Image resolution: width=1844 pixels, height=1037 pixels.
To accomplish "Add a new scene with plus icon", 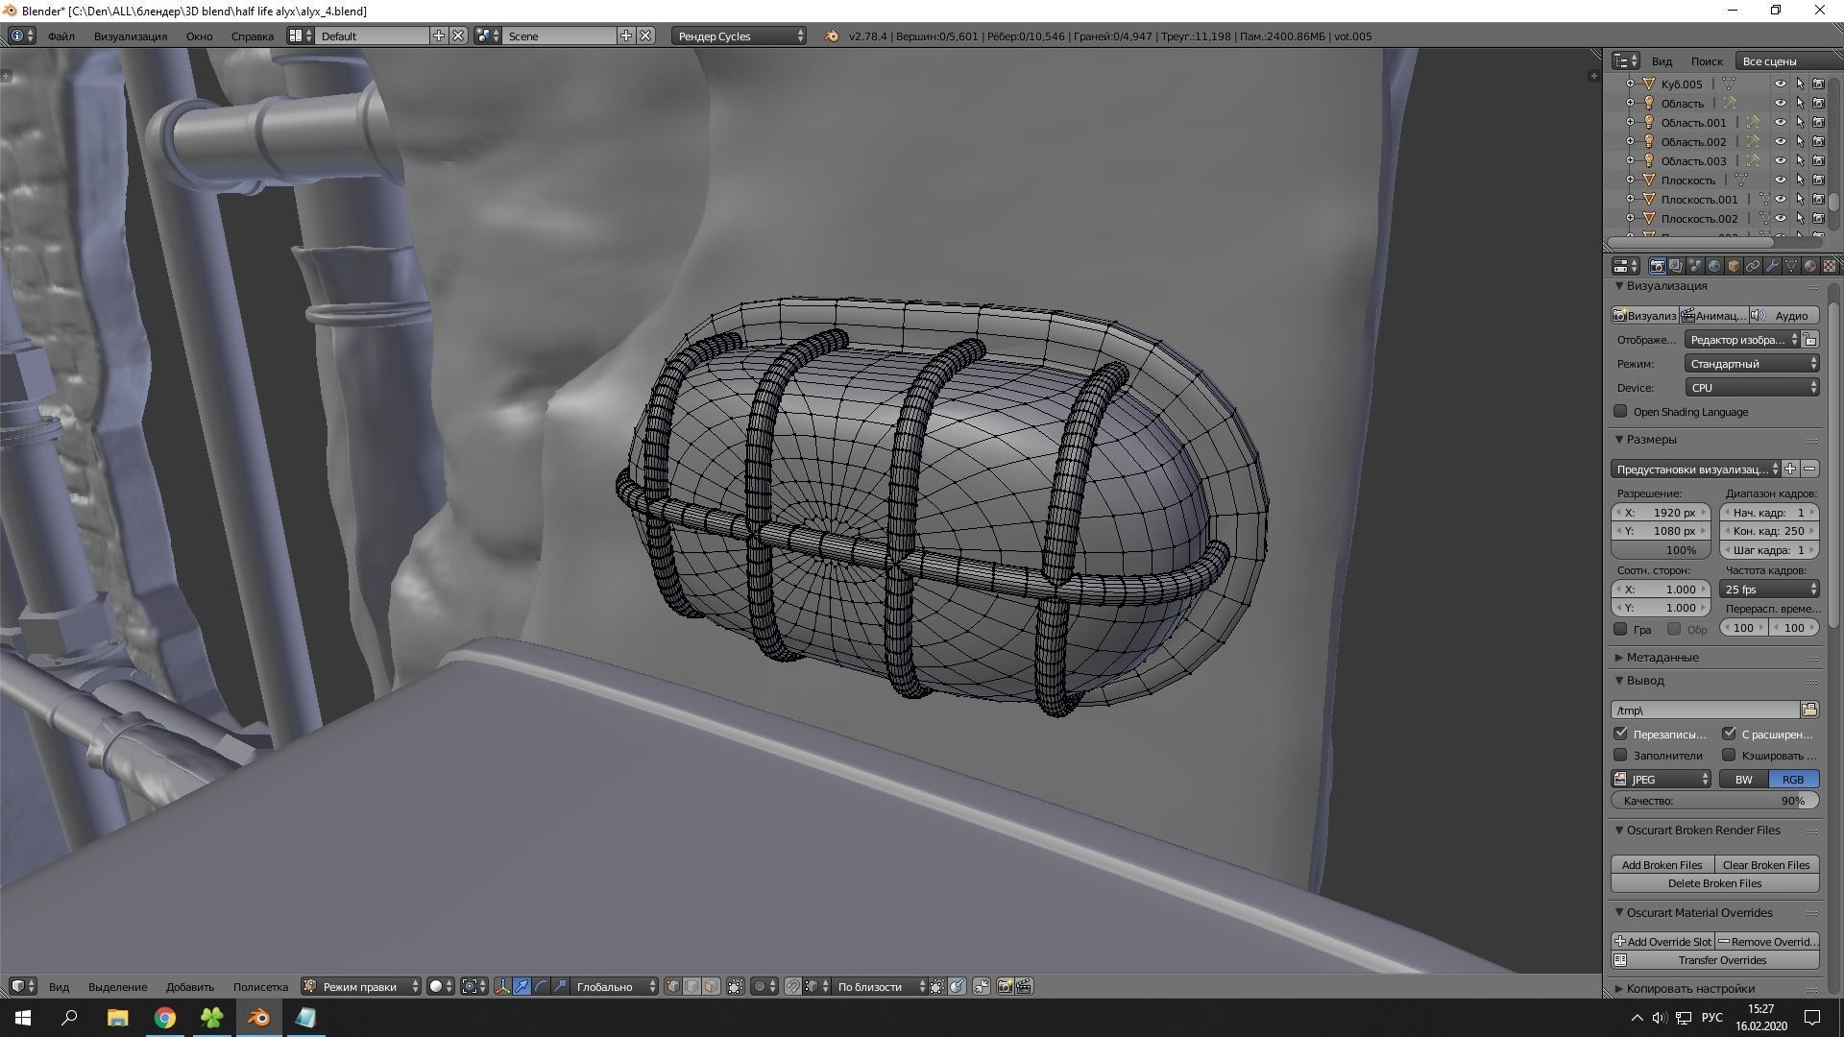I will pyautogui.click(x=626, y=36).
